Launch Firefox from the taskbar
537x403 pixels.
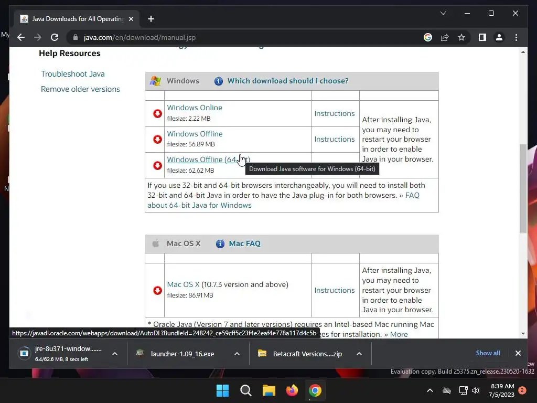coord(292,390)
